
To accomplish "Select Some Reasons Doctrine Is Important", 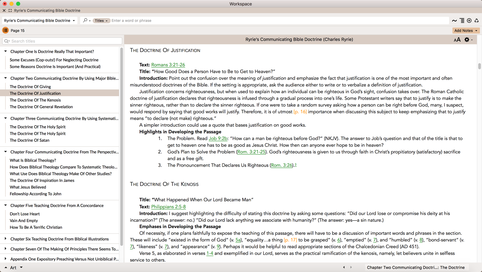I will pyautogui.click(x=55, y=67).
